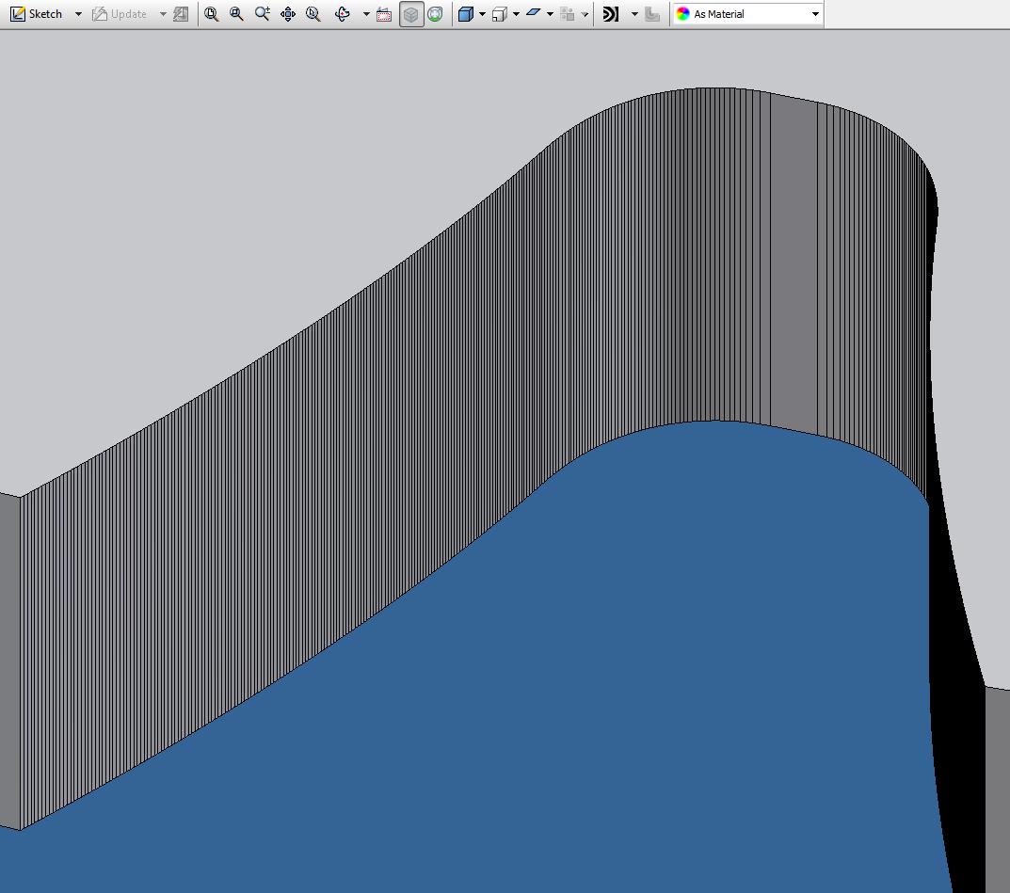This screenshot has width=1010, height=893.
Task: Click the Zoom Selected icon
Action: [313, 14]
